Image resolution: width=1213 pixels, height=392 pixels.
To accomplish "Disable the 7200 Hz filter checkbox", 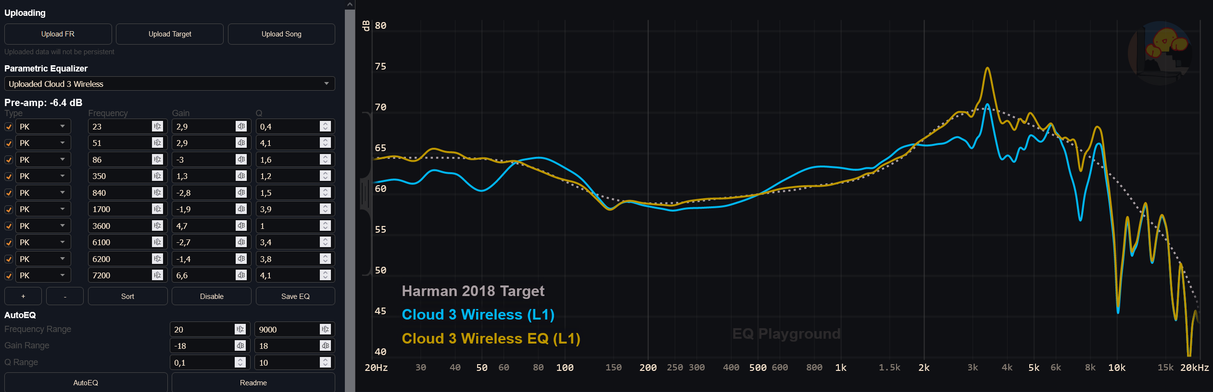I will click(9, 275).
